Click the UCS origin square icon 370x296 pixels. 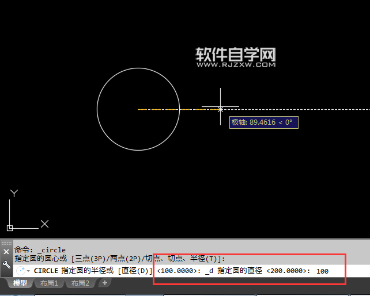coord(10,228)
